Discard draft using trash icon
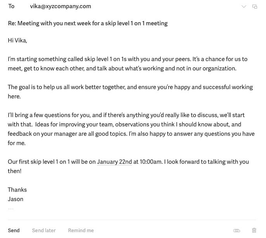The height and width of the screenshot is (238, 266). (254, 231)
